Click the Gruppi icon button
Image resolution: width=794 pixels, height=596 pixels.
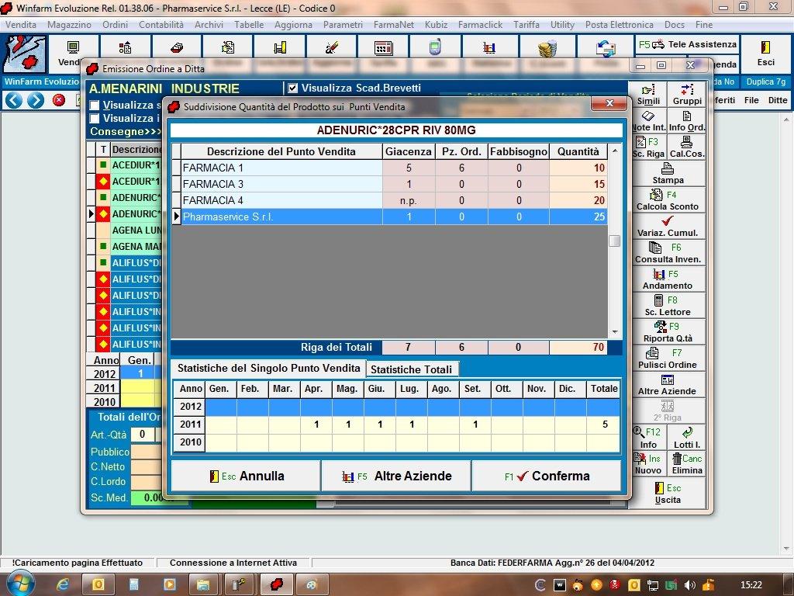click(x=687, y=94)
